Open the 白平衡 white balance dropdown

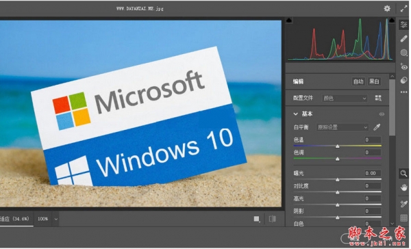pyautogui.click(x=342, y=127)
